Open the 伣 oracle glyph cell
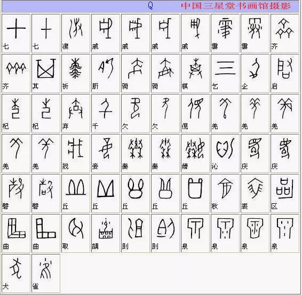 [x=195, y=114]
